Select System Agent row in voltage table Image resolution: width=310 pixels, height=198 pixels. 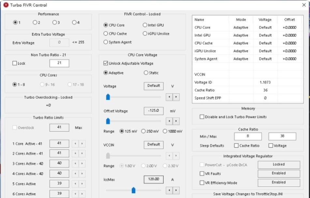point(247,59)
